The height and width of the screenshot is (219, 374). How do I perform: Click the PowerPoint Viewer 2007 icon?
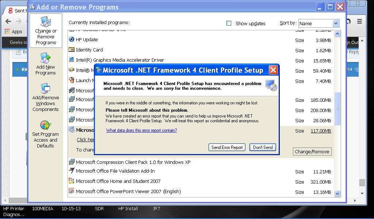point(72,191)
